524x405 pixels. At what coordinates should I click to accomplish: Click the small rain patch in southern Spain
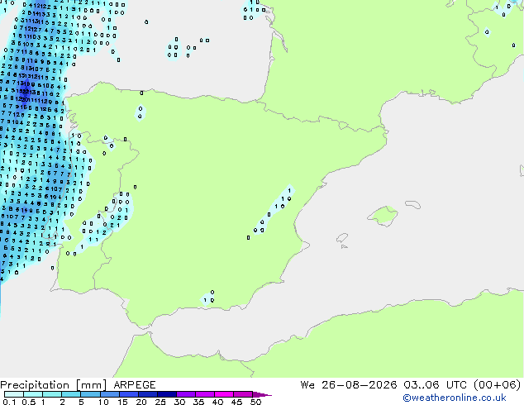[208, 298]
